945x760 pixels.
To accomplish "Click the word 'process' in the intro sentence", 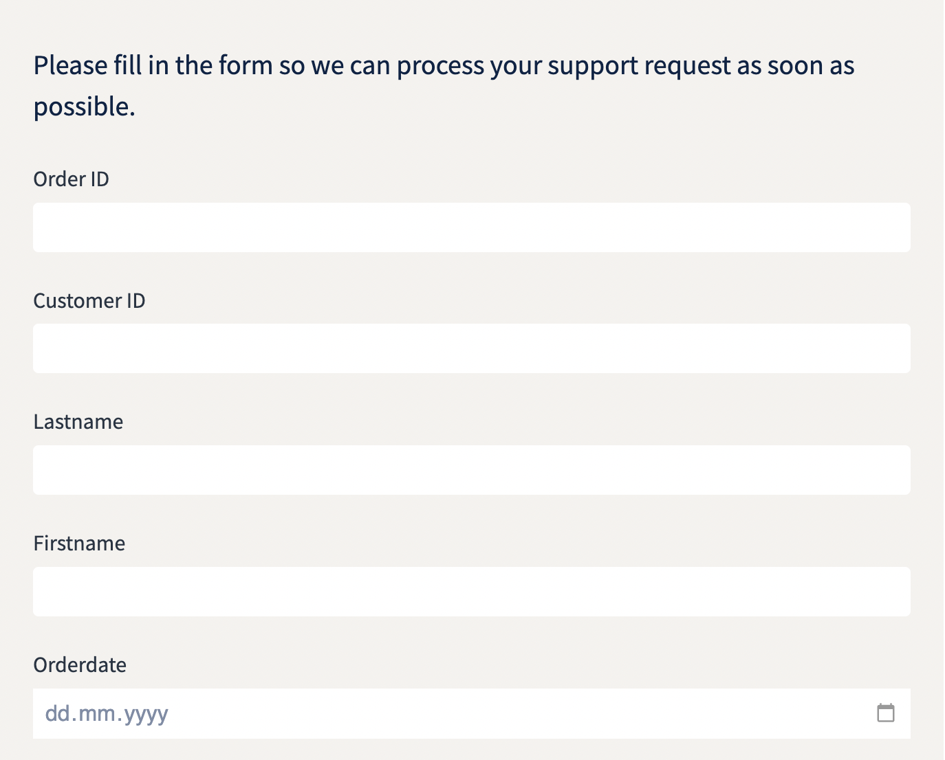I will tap(440, 66).
